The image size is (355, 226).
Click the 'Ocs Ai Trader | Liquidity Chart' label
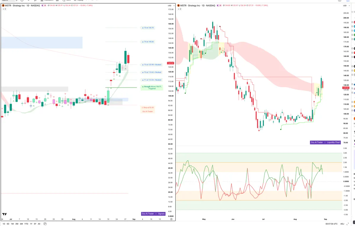tap(325, 142)
